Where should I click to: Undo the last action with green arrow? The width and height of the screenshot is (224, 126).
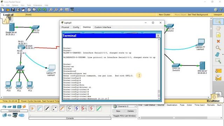click(x=40, y=10)
